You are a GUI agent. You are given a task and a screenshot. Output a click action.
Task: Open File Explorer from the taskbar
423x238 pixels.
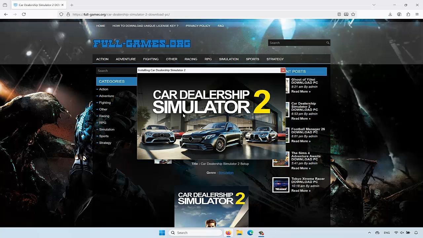tap(239, 233)
